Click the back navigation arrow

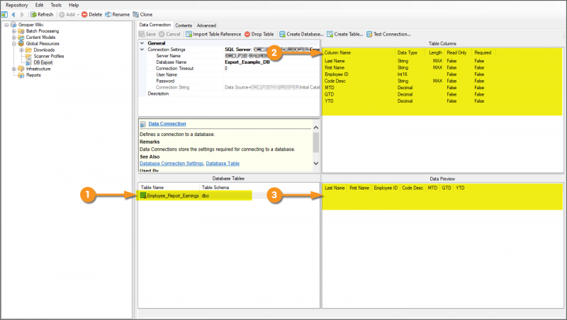click(x=13, y=14)
